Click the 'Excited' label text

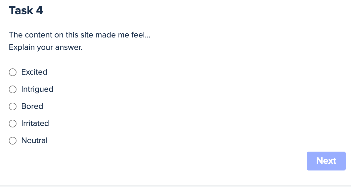tap(34, 72)
